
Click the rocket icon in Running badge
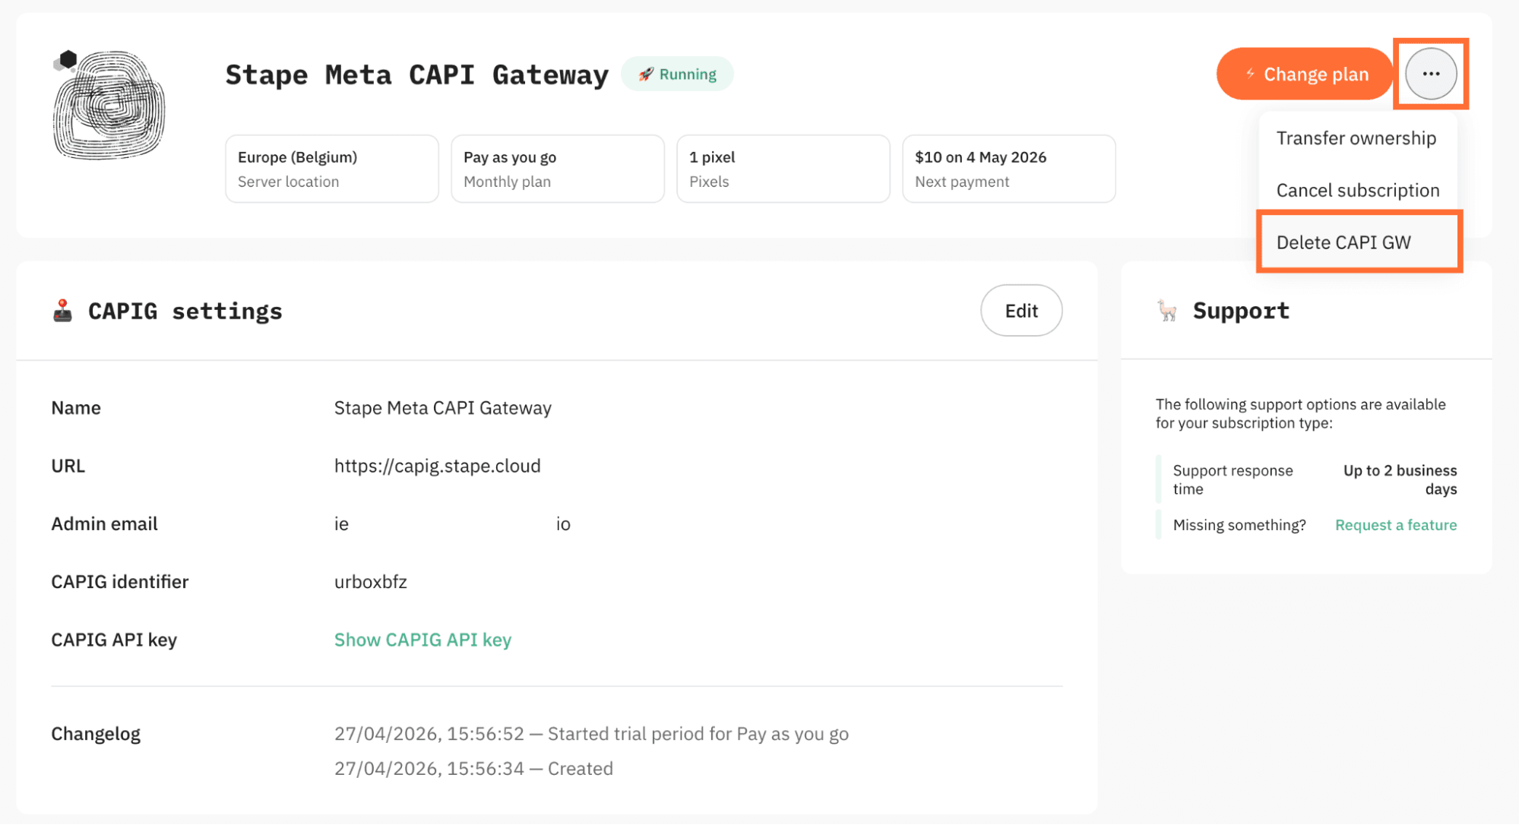click(646, 74)
